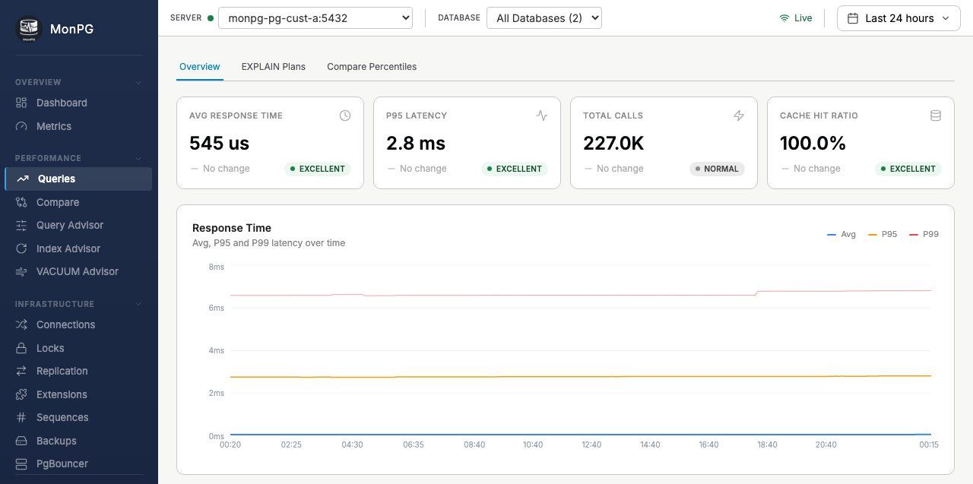The width and height of the screenshot is (973, 484).
Task: Click the pulse icon on P95 Latency card
Action: click(542, 115)
